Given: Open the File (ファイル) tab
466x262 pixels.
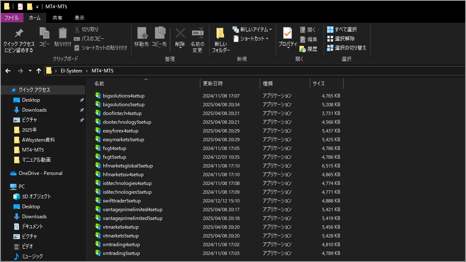Looking at the screenshot, I should 12,18.
